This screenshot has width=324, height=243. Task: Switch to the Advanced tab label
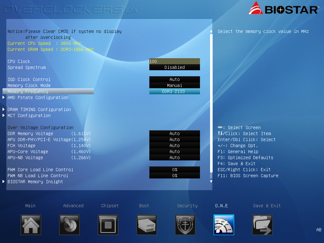pos(73,206)
